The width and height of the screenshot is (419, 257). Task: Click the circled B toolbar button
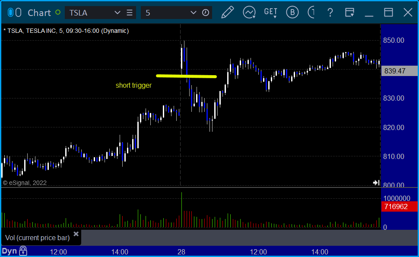coord(292,12)
